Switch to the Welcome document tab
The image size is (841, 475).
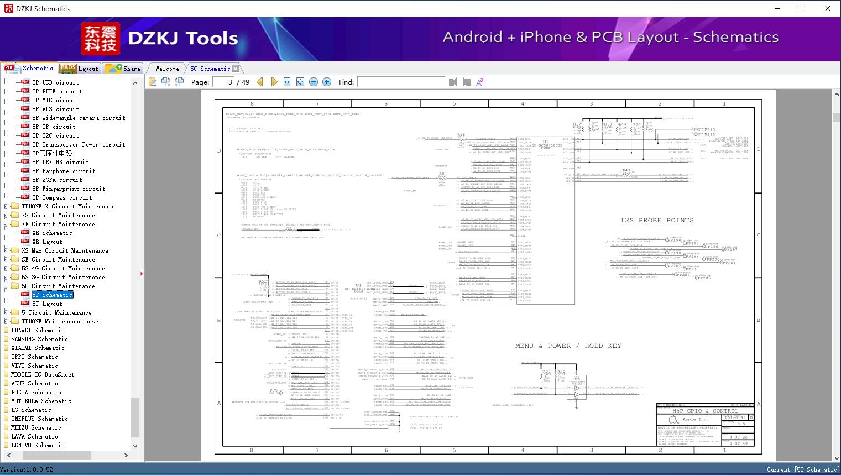point(167,69)
